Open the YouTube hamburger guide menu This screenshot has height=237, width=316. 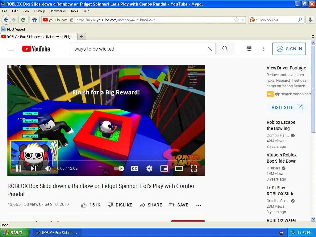tap(11, 49)
